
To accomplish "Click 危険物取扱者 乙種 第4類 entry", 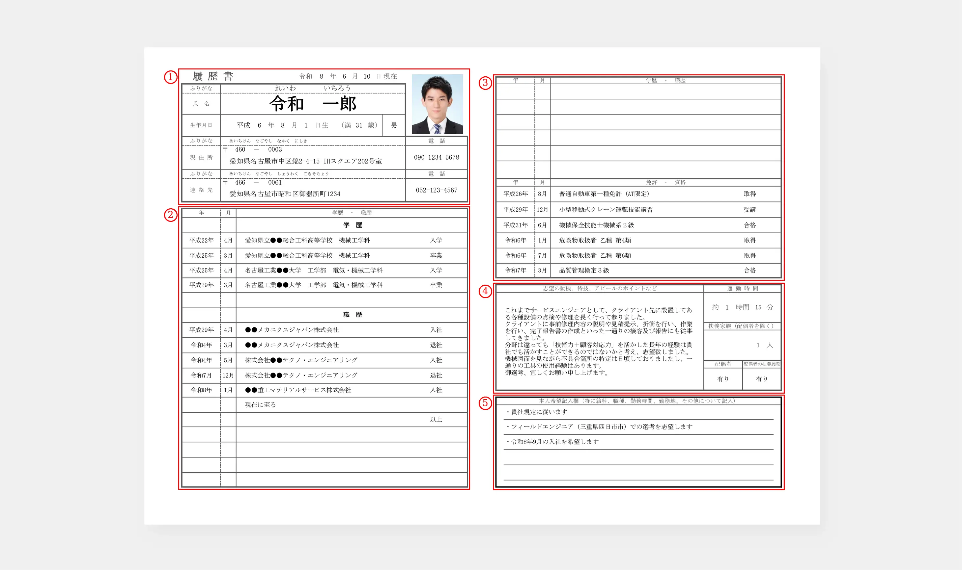I will [x=595, y=241].
